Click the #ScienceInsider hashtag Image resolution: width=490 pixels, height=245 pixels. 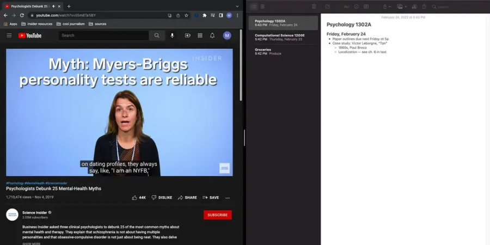click(56, 183)
